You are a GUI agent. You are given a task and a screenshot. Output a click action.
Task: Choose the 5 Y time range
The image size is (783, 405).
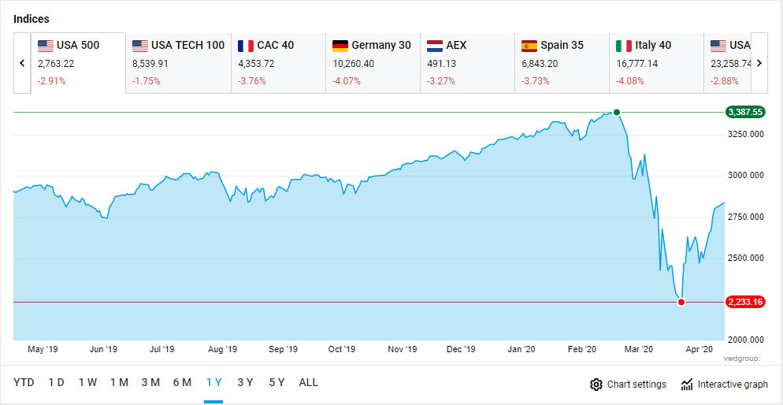[x=276, y=382]
